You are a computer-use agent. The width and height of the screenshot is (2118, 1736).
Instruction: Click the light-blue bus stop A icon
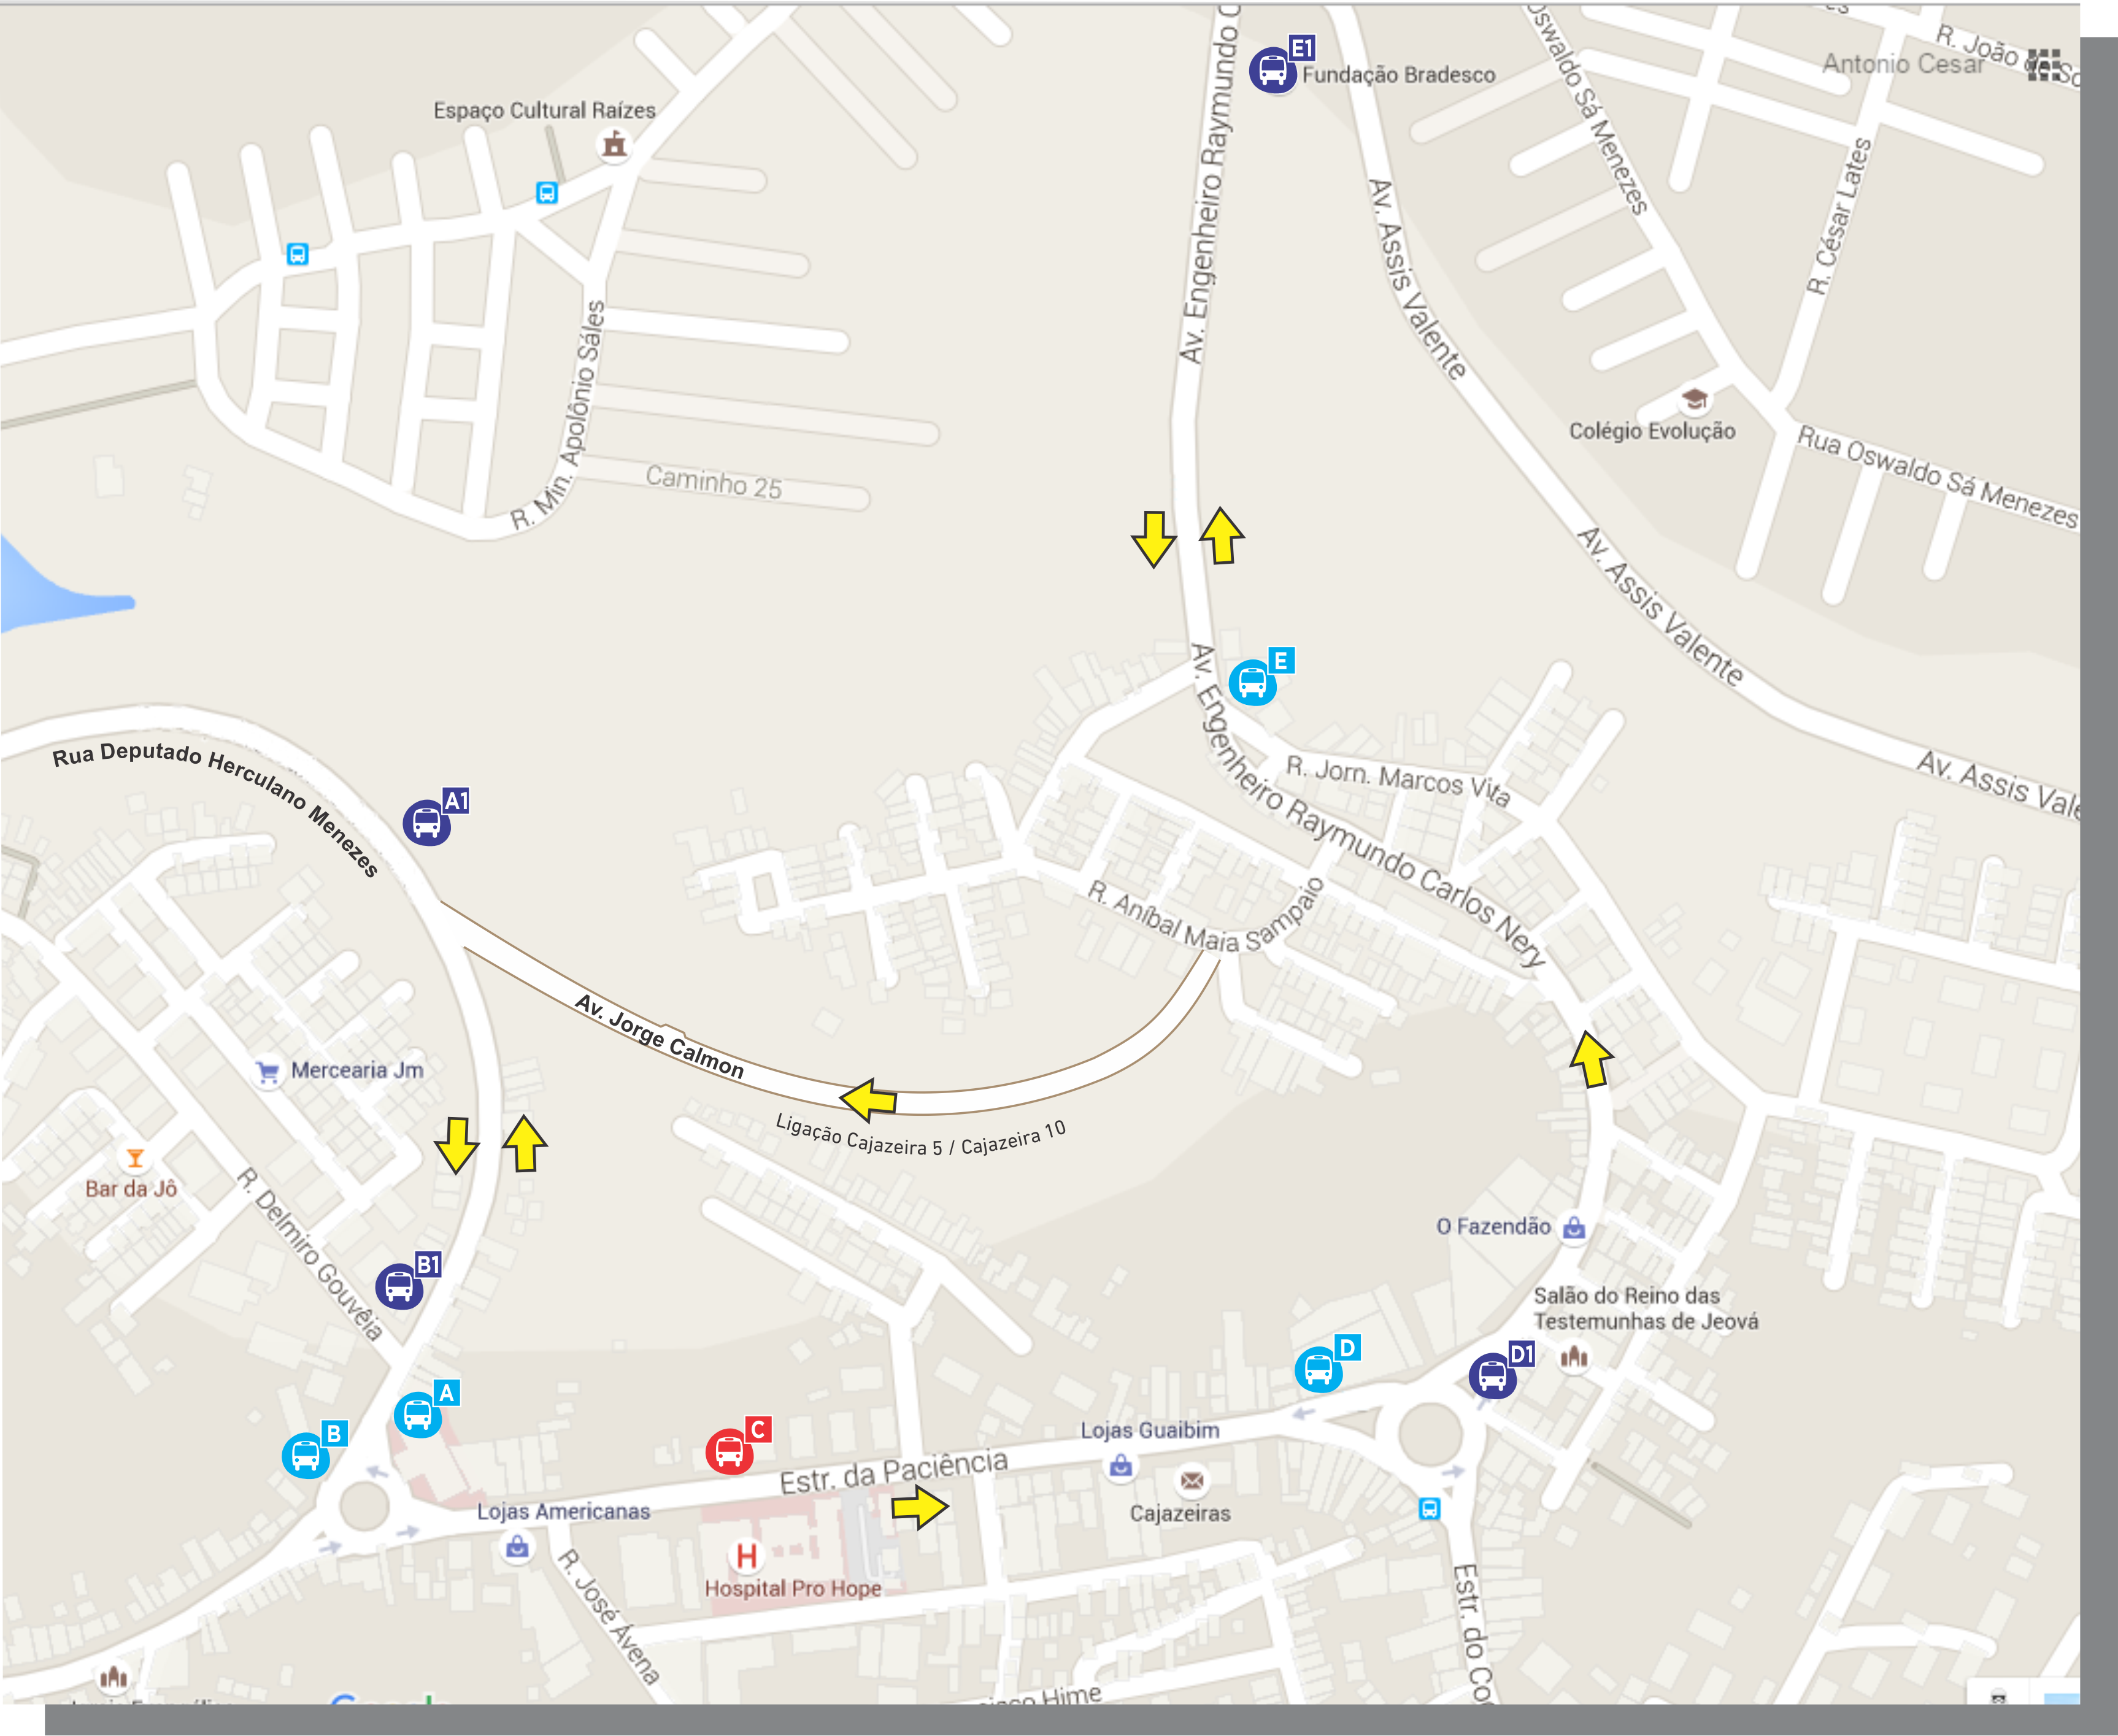coord(418,1415)
